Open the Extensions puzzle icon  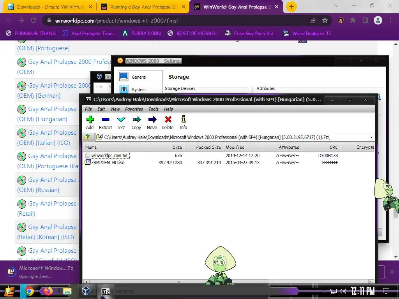(x=353, y=20)
